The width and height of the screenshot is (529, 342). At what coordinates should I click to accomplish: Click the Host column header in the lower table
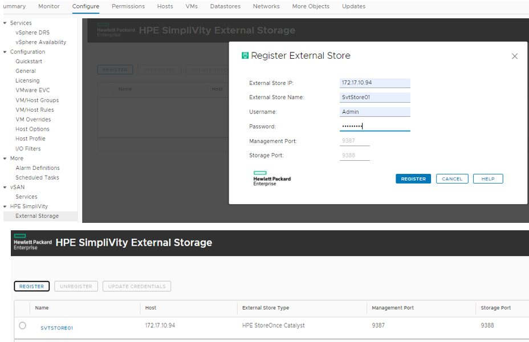[150, 308]
